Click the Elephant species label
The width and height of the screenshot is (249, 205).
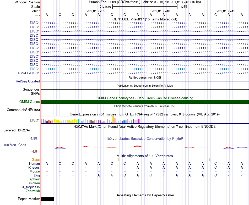(33, 179)
